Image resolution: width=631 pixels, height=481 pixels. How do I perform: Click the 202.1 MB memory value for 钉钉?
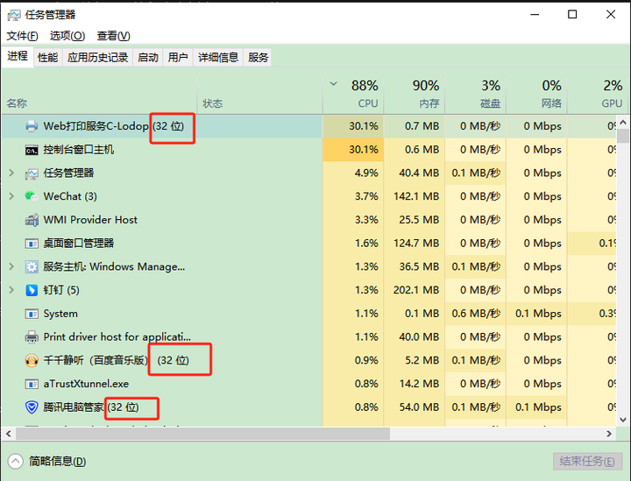tap(416, 290)
